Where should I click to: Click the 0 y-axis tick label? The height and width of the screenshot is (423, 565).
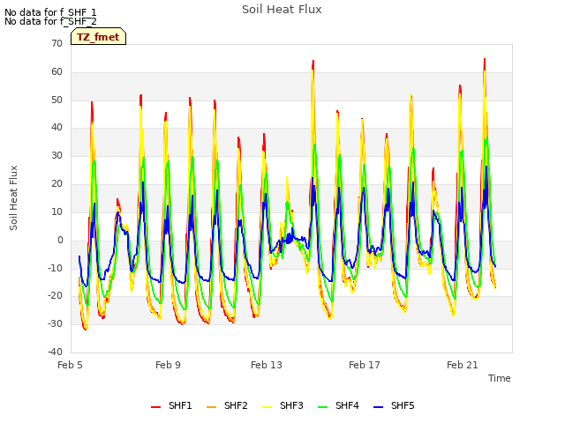tap(60, 240)
